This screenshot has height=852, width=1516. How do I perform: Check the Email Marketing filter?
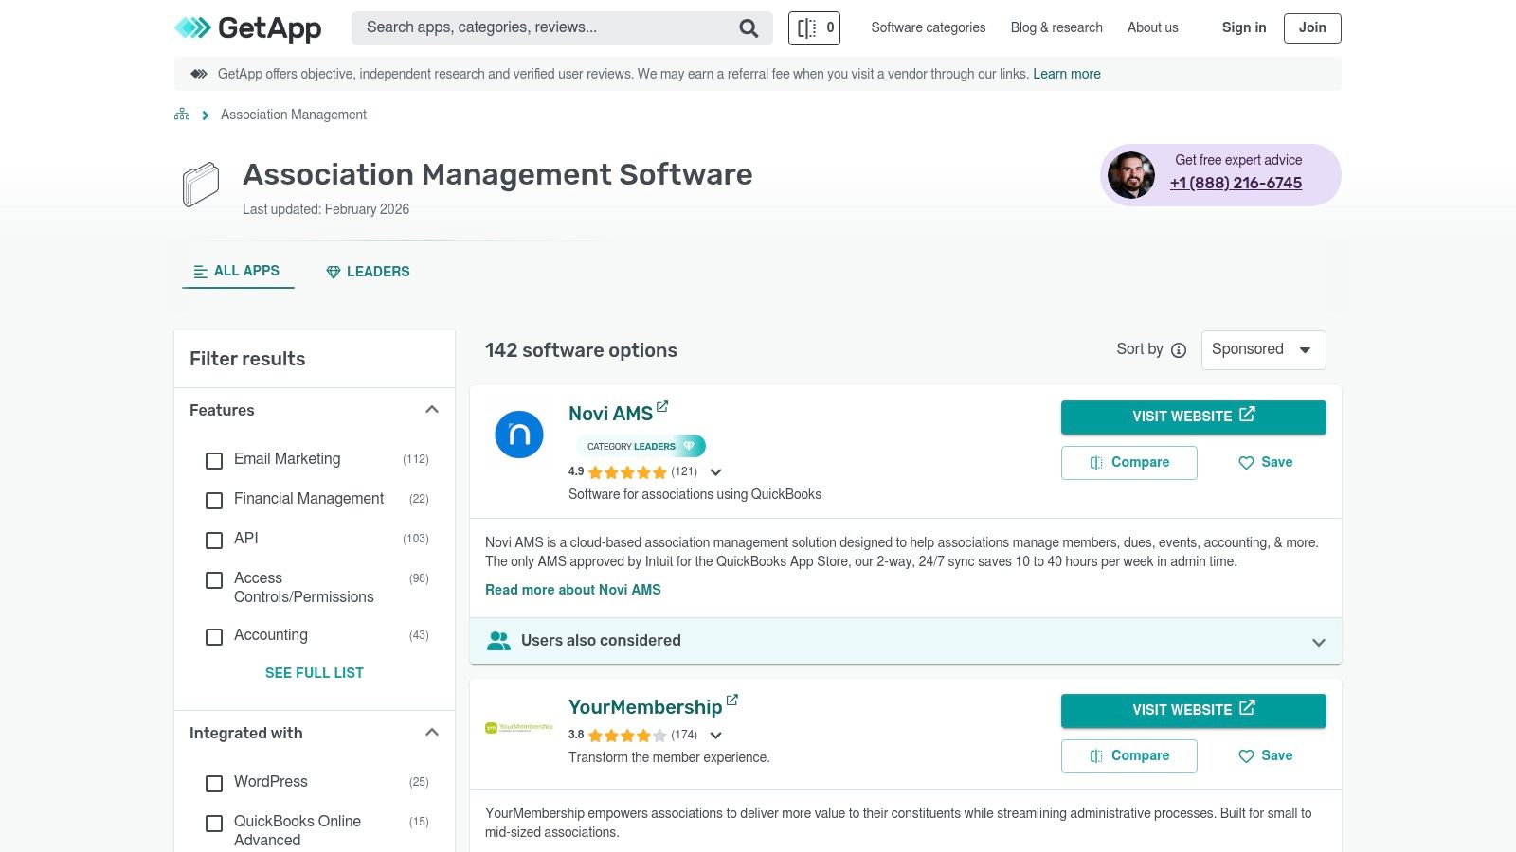(x=213, y=461)
